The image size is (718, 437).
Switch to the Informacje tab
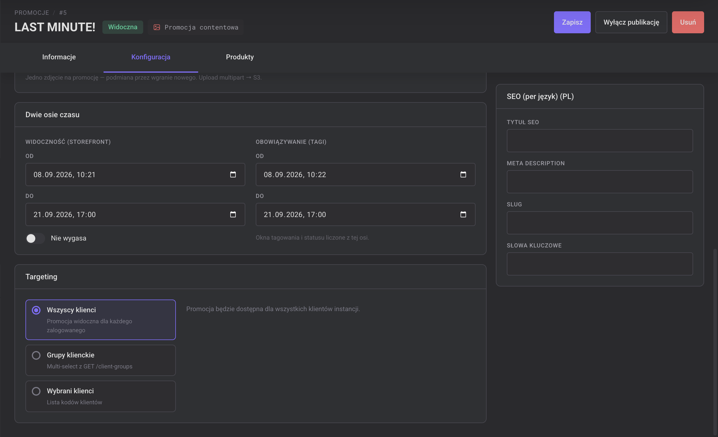[59, 57]
